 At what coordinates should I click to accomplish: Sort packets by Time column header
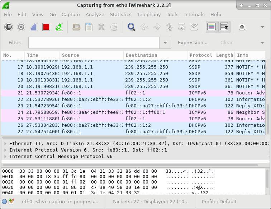(42, 55)
